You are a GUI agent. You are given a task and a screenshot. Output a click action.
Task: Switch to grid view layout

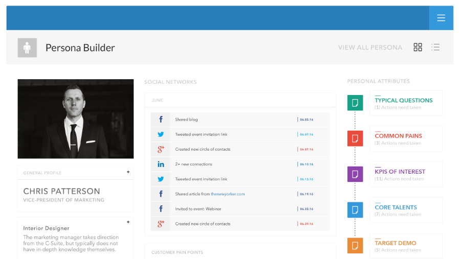pos(418,47)
